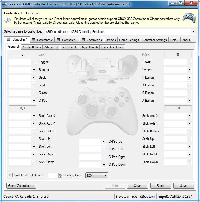Decrease the virtual device number spinner
Image resolution: width=200 pixels, height=202 pixels.
tap(60, 176)
